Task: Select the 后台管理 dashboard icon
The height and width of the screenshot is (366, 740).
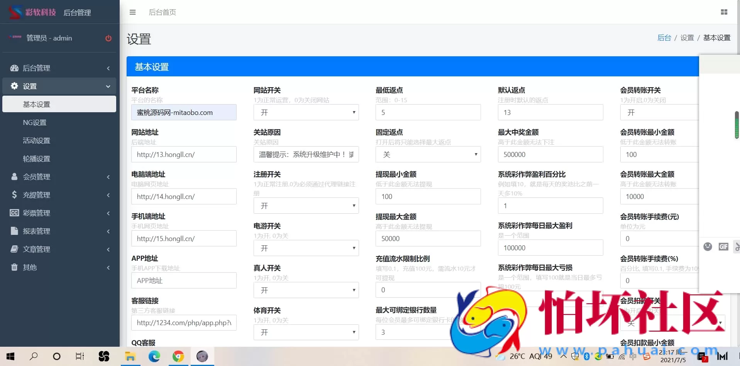Action: [14, 68]
